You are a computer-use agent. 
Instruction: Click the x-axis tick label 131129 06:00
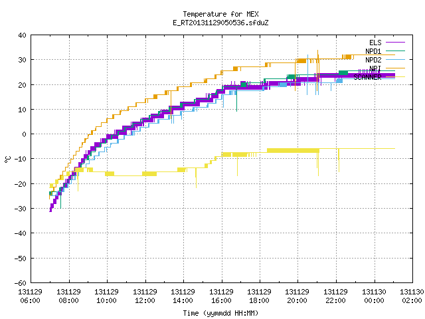pyautogui.click(x=30, y=296)
